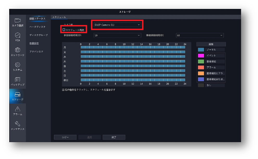258x159 pixels.
Task: Open the システム gear icon
Action: [17, 65]
